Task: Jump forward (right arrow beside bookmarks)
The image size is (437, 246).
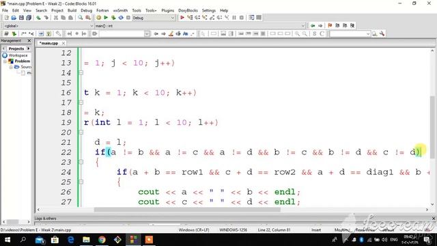Action: [x=320, y=25]
